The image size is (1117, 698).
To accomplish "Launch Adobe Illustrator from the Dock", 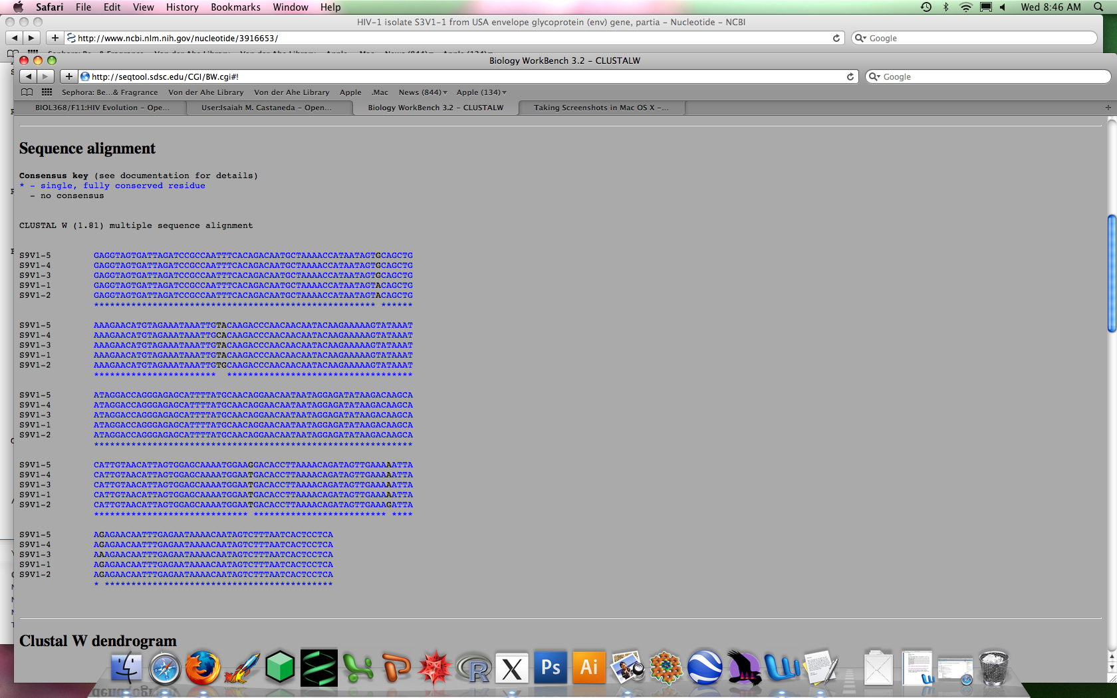I will click(x=589, y=668).
